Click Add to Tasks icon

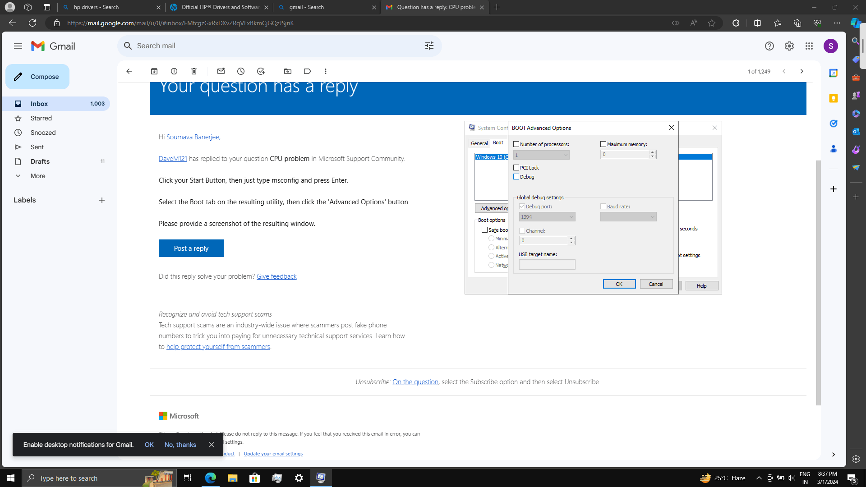tap(261, 71)
